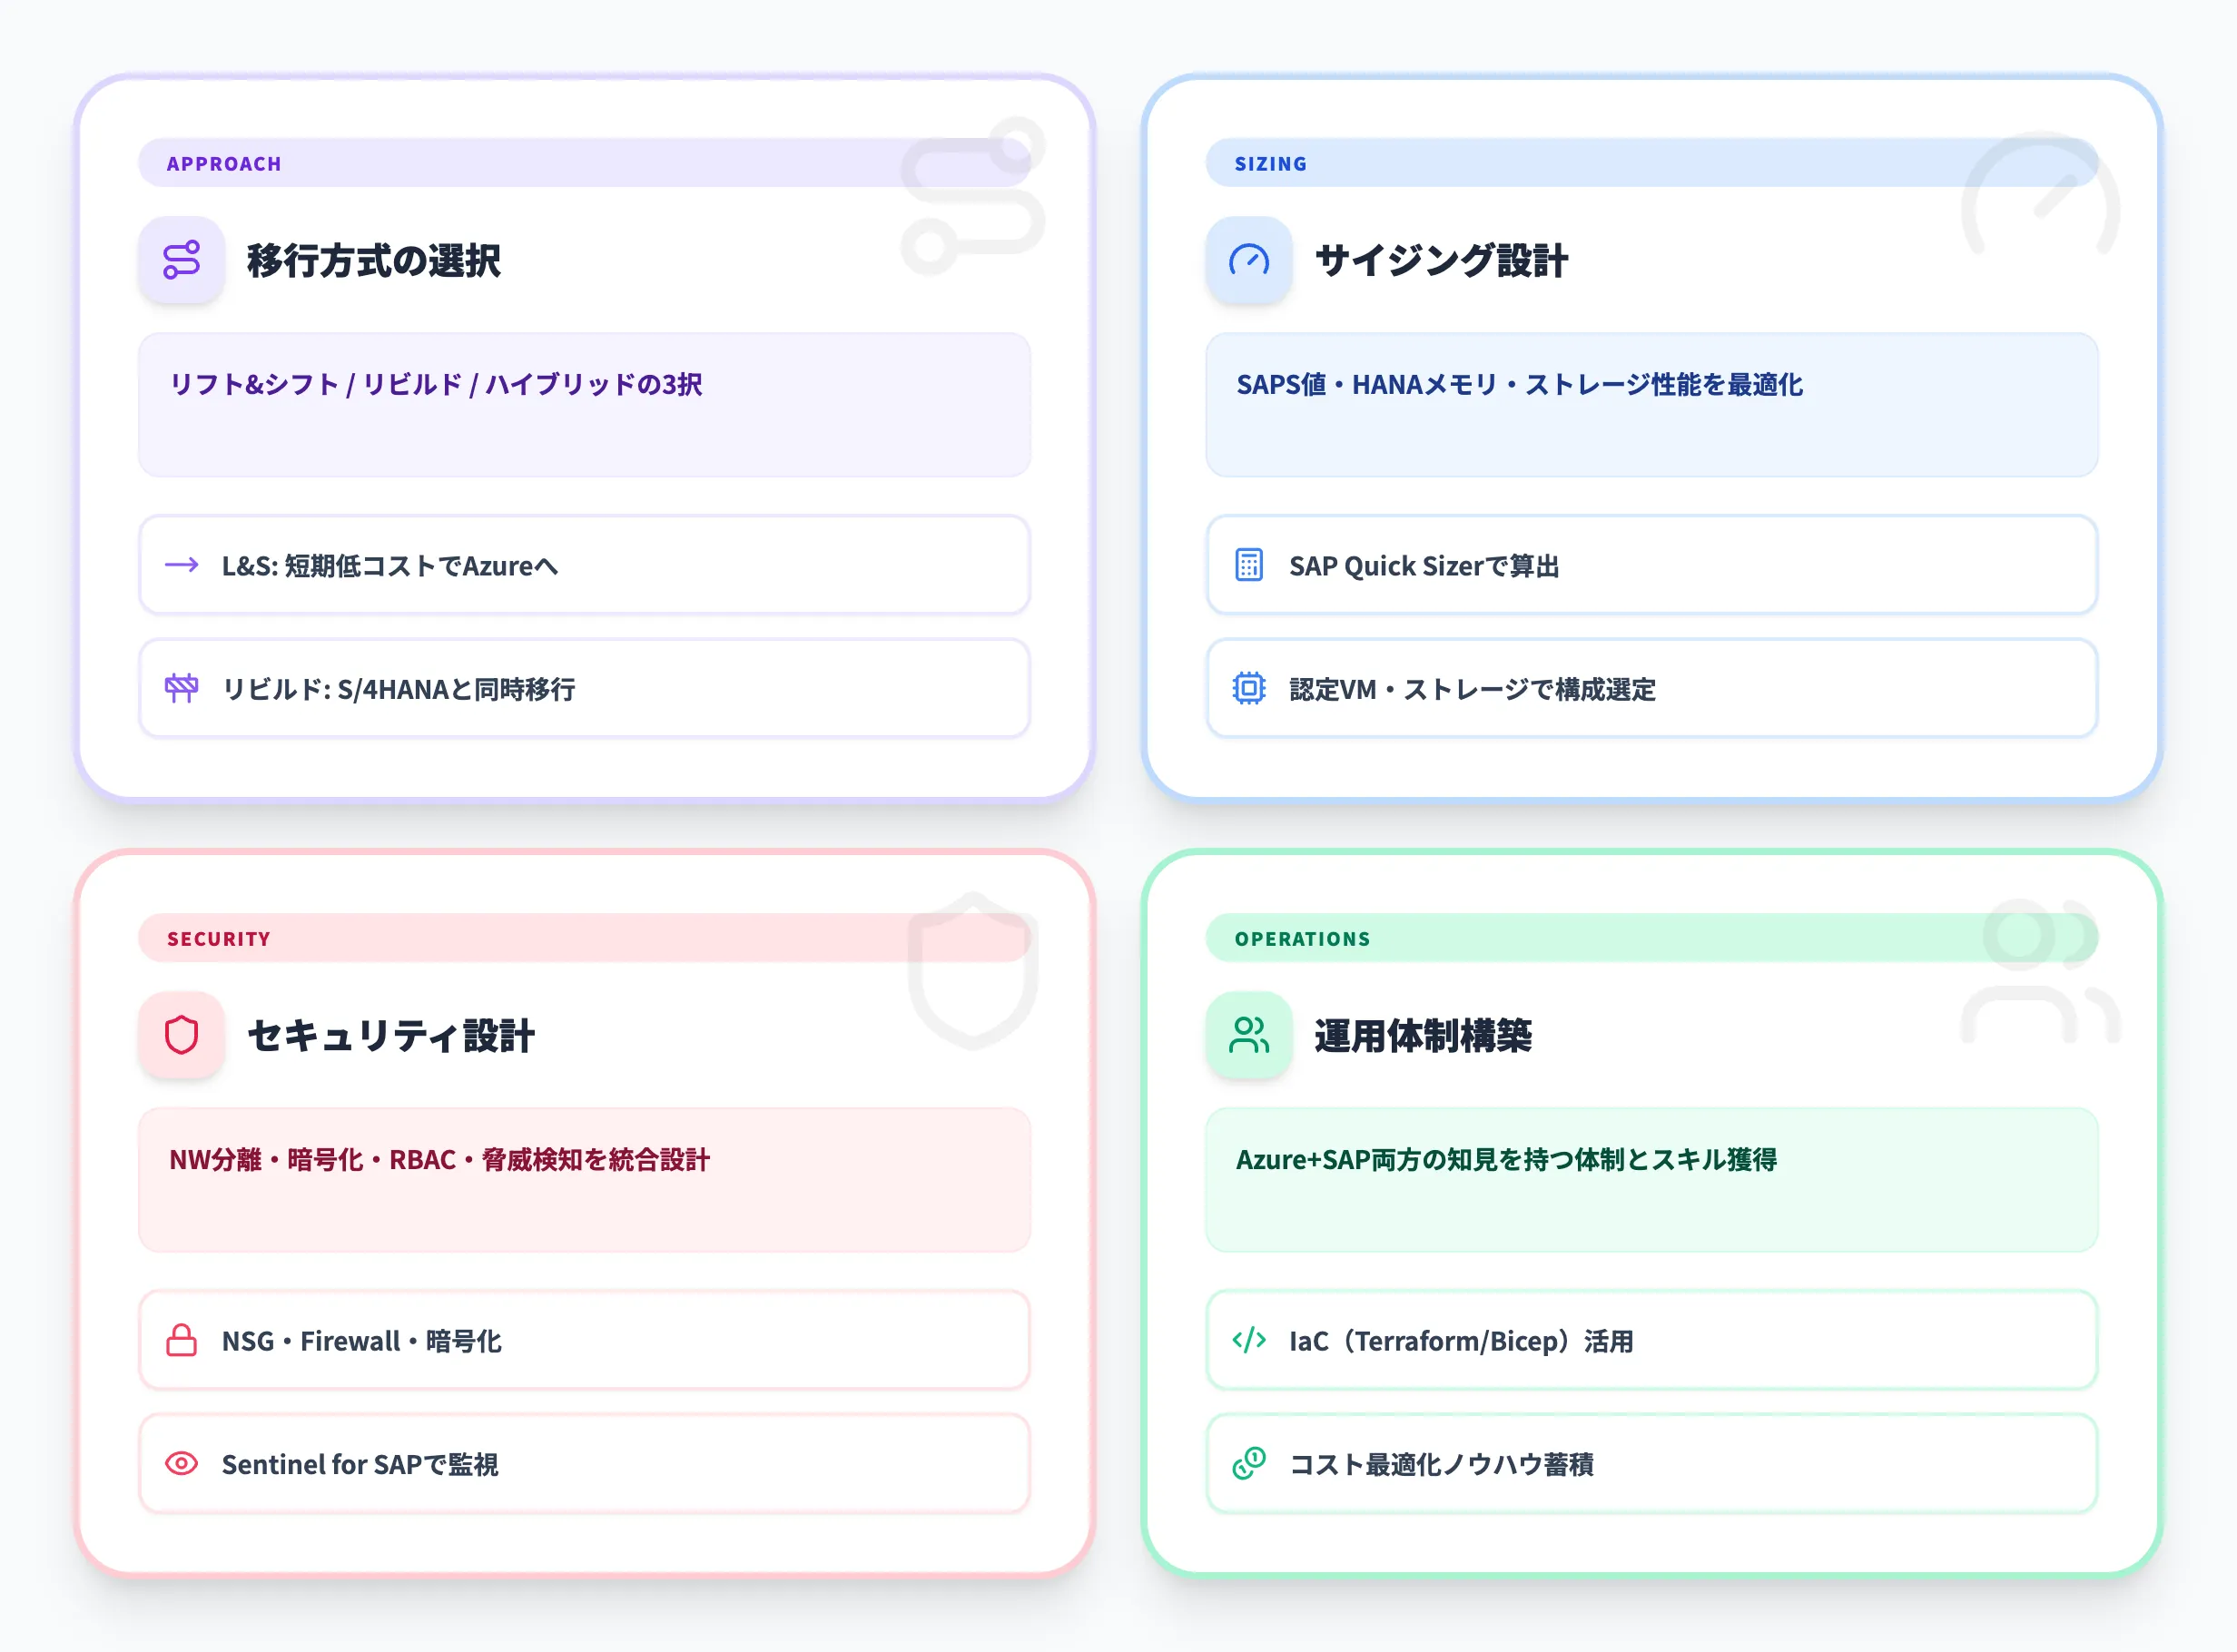The width and height of the screenshot is (2237, 1652).
Task: Click the people icon next to 運用体制構築
Action: (x=1249, y=1037)
